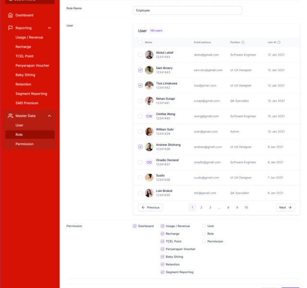Click the Next page button
Viewport: 307px width, 288px height.
click(x=285, y=207)
